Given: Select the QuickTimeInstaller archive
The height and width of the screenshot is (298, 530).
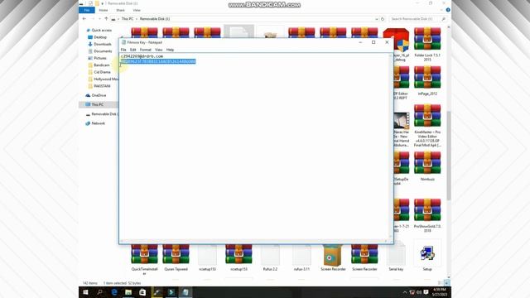Looking at the screenshot, I should point(144,259).
